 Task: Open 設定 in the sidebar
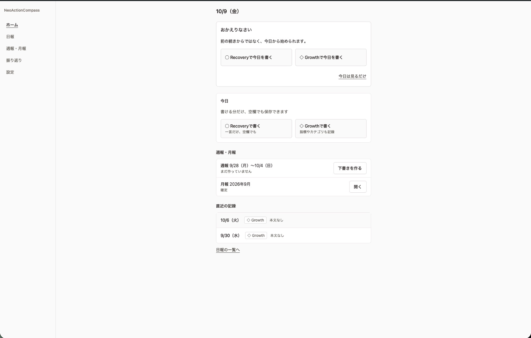tap(10, 72)
